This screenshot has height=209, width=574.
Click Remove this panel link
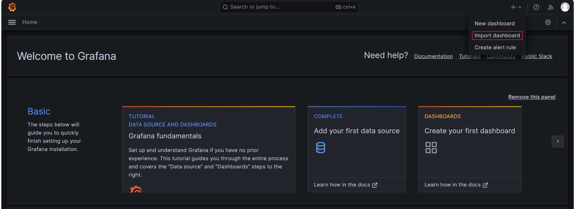(x=532, y=97)
